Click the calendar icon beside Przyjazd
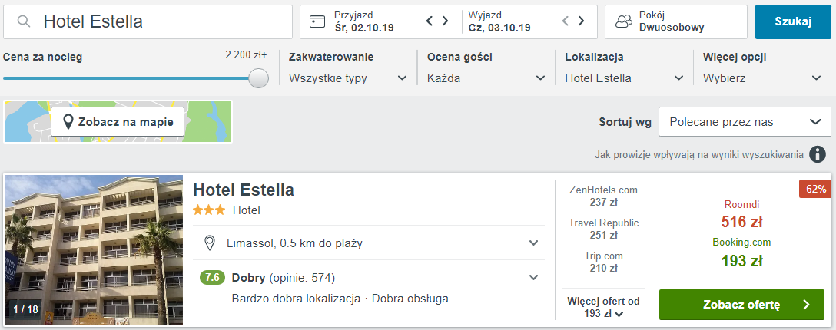This screenshot has height=330, width=836. pyautogui.click(x=317, y=21)
